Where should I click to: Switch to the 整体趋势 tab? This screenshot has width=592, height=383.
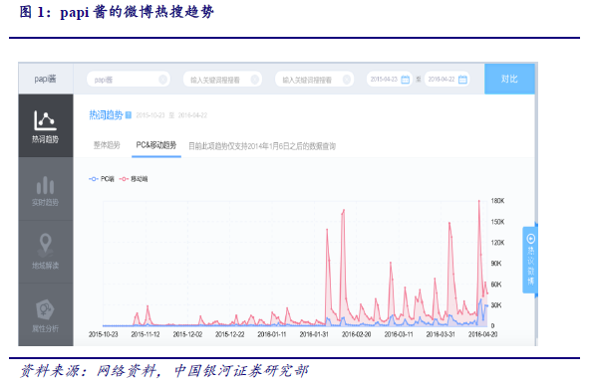pyautogui.click(x=107, y=145)
